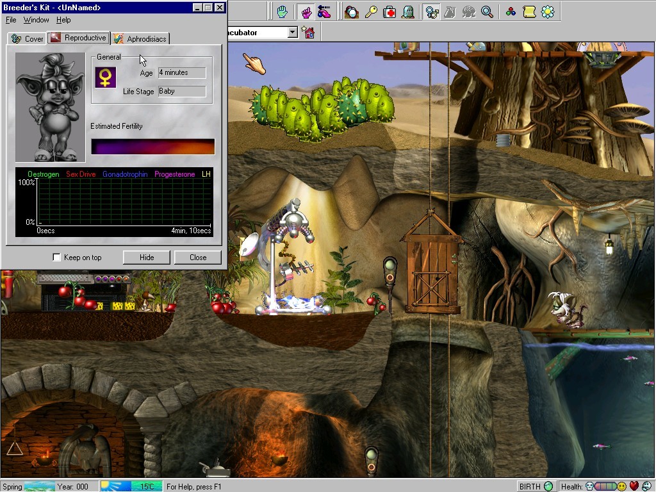
Task: Maximize the Breeder's Kit window
Action: click(208, 7)
